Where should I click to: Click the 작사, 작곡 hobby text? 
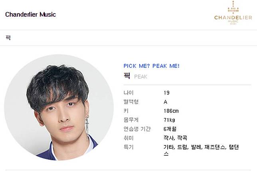click(175, 138)
